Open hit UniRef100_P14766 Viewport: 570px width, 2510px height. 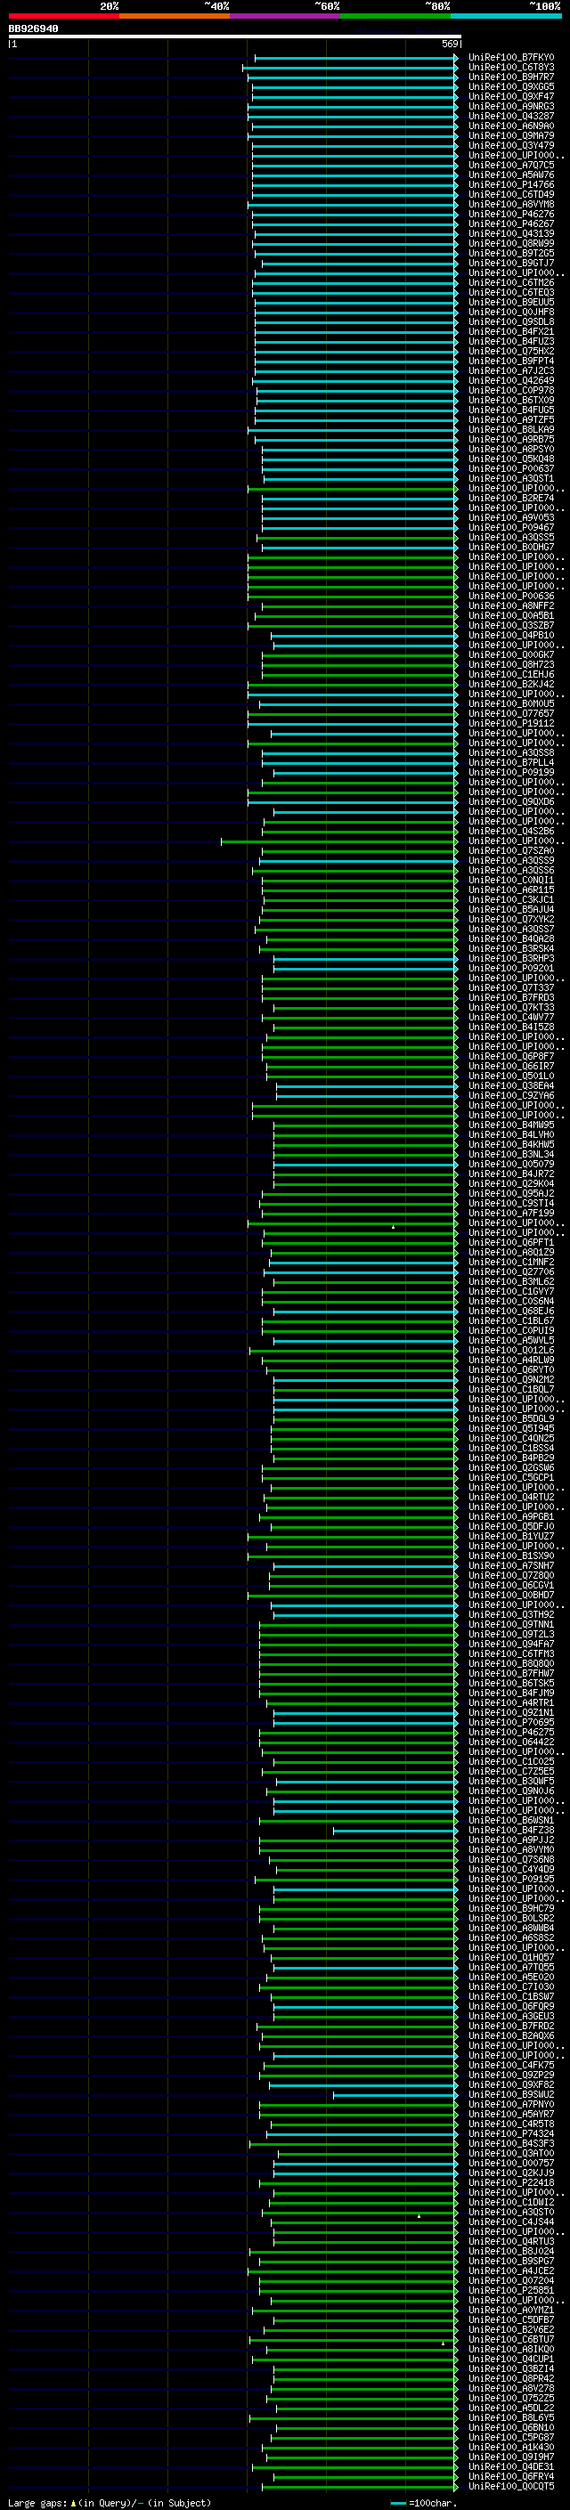click(x=510, y=184)
